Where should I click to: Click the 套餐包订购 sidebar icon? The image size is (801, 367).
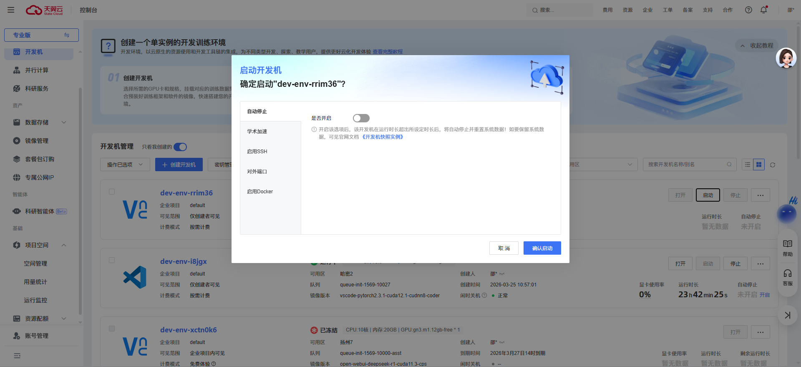[17, 159]
